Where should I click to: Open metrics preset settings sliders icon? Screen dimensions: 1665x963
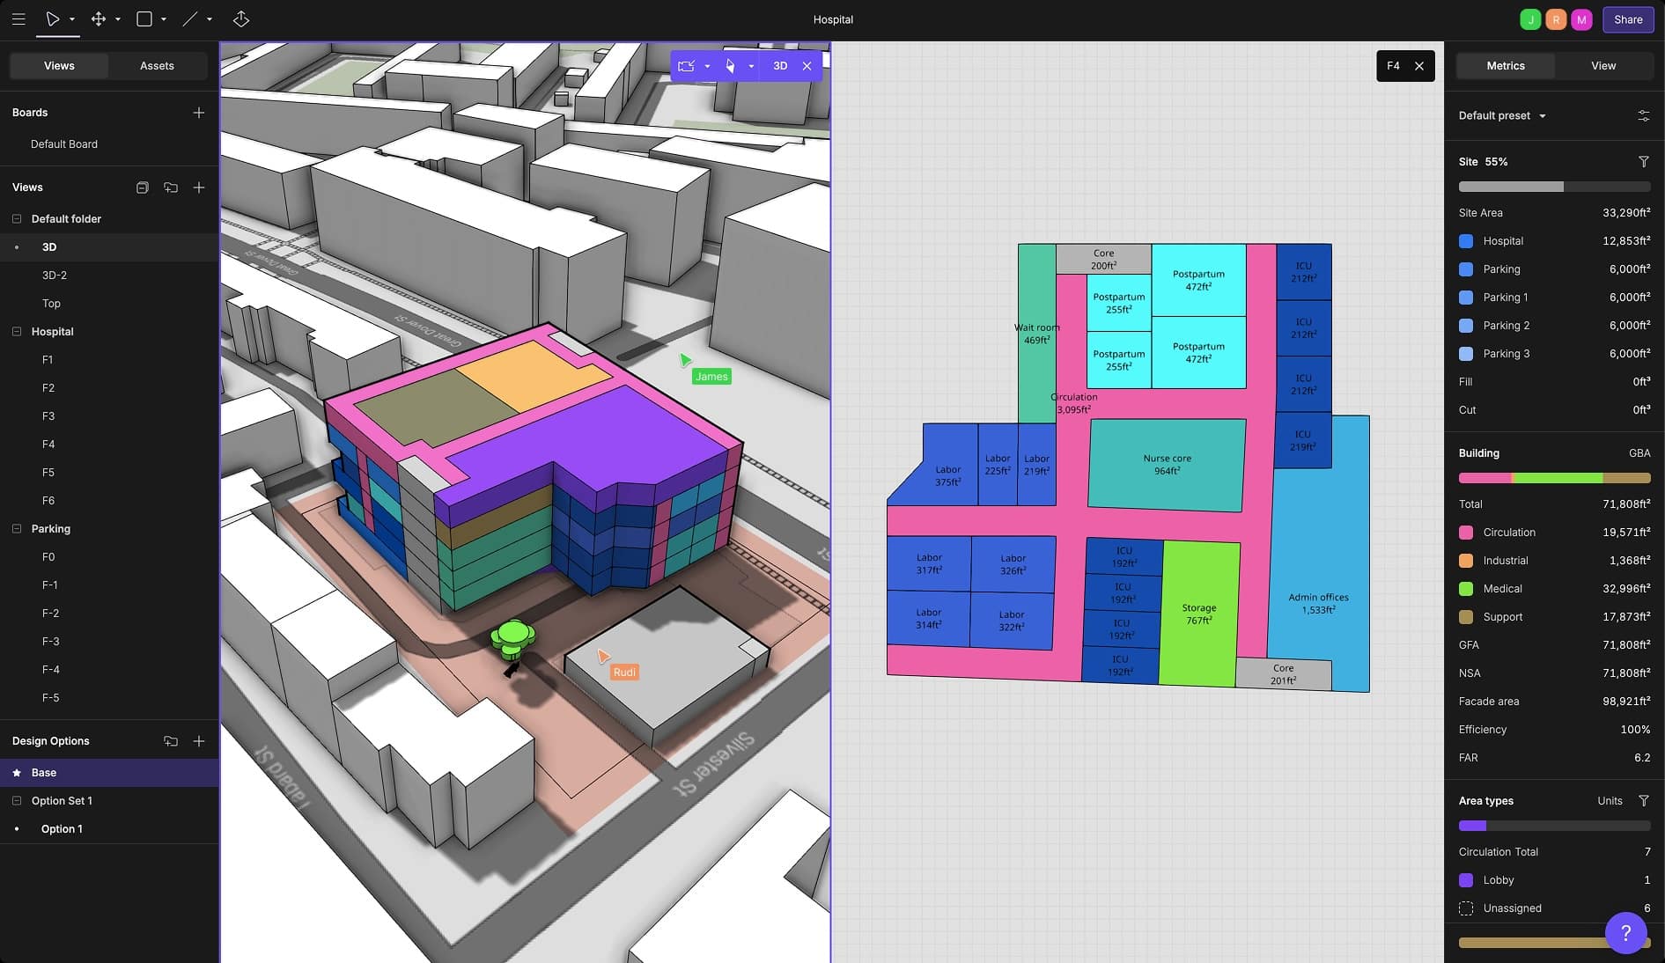pos(1643,115)
